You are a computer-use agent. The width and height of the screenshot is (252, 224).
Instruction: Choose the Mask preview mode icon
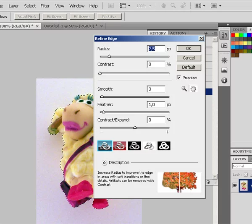[x=164, y=146]
